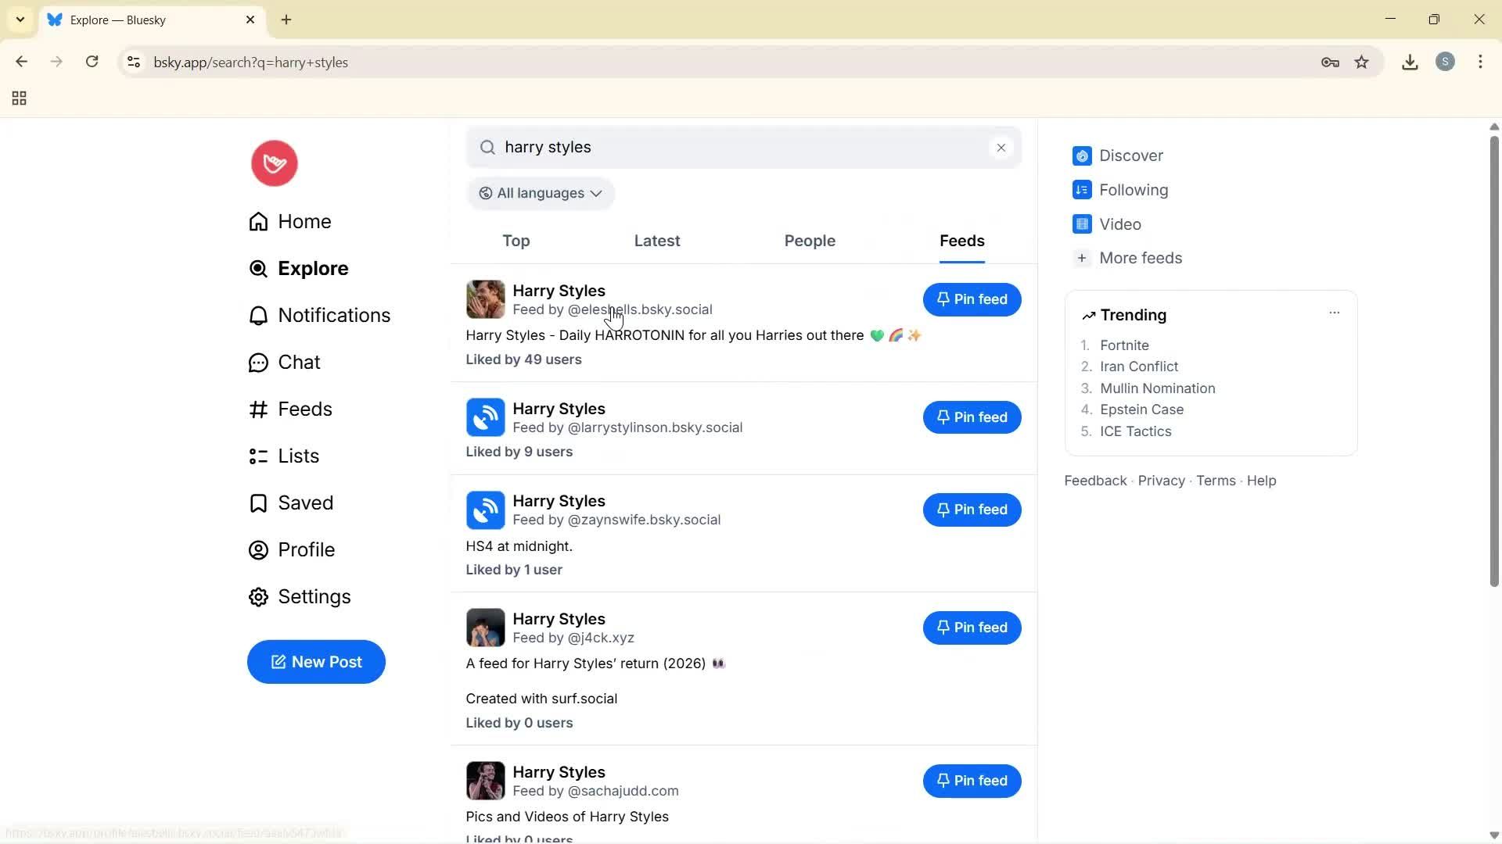Open Home from the sidebar
Screen dimensions: 1502x844
[x=304, y=221]
